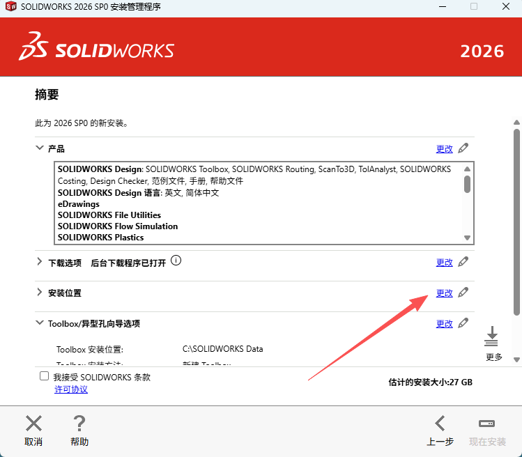Minimize the installation manager window
This screenshot has width=522, height=457.
(443, 6)
